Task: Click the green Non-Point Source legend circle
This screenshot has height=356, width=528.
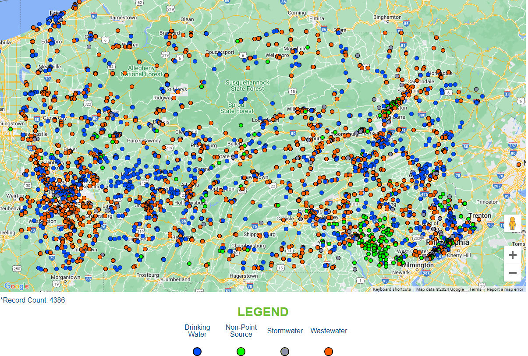Action: 241,351
